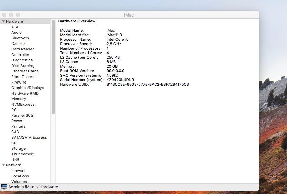287x194 pixels.
Task: Click Admin's iMac in path bar
Action: (21, 187)
